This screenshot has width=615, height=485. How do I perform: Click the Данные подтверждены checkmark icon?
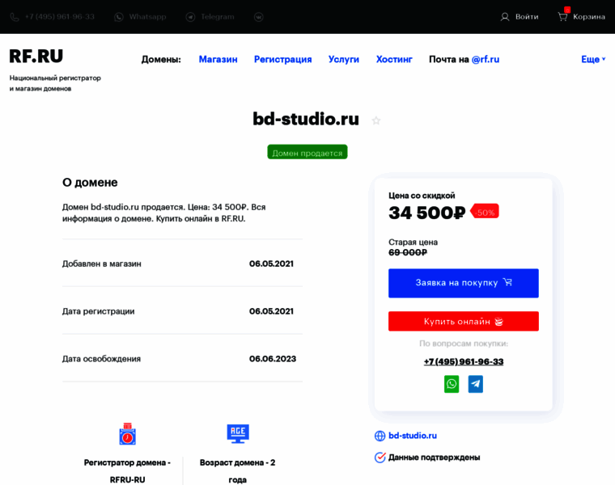click(380, 458)
